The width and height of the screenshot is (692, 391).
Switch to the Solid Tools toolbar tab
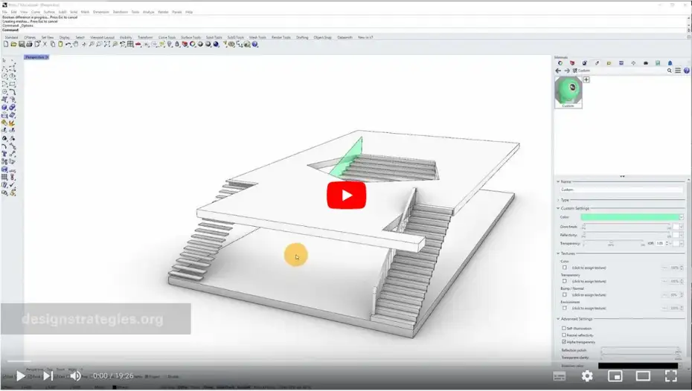pyautogui.click(x=214, y=37)
